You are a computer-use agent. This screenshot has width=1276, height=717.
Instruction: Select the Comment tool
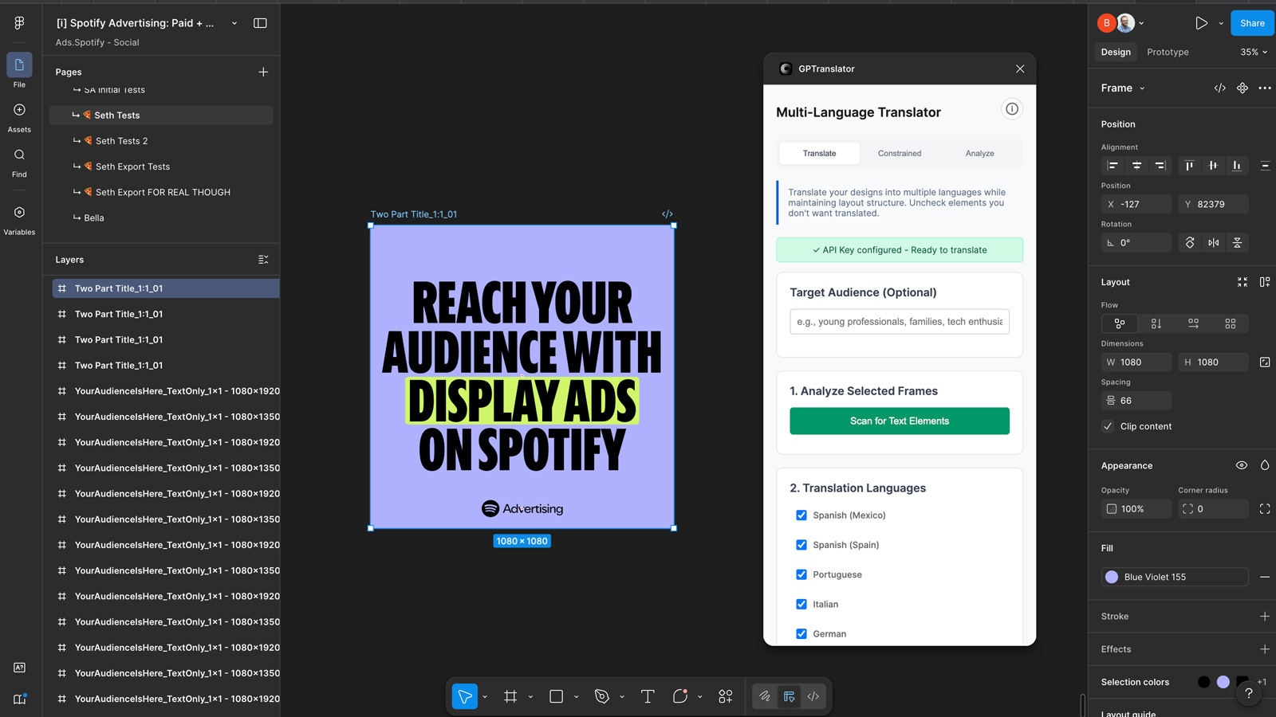pos(680,696)
